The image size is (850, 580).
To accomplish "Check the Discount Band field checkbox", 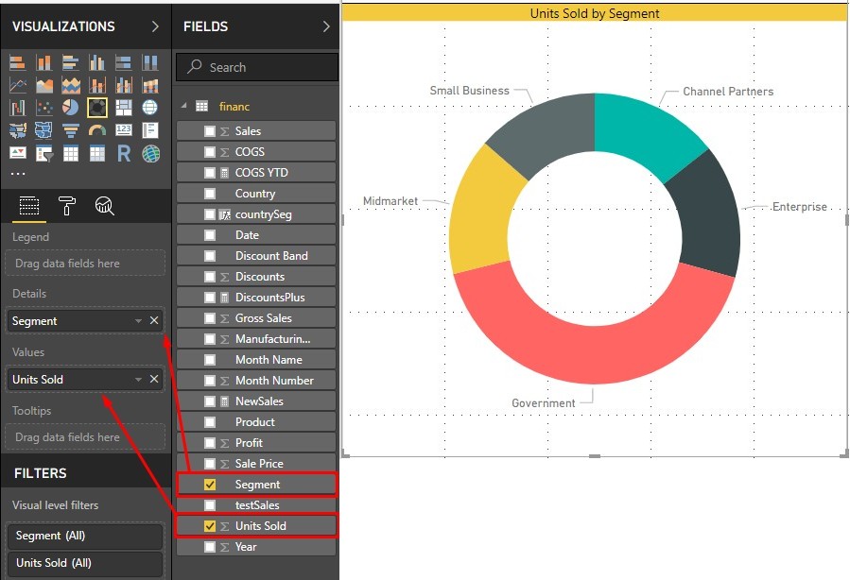I will coord(210,256).
